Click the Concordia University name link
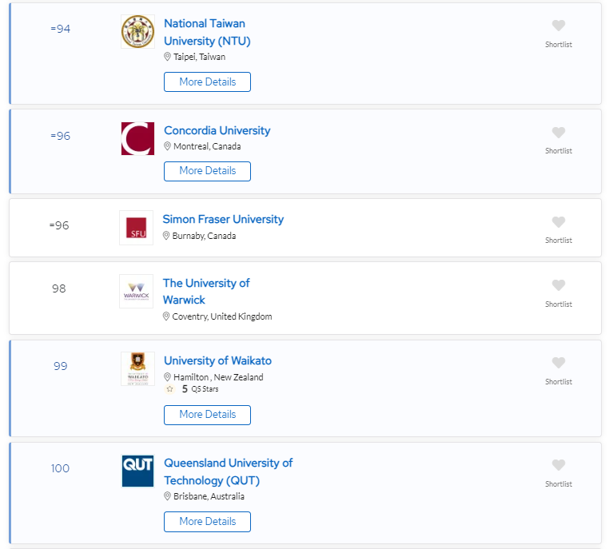The image size is (613, 549). pyautogui.click(x=217, y=130)
